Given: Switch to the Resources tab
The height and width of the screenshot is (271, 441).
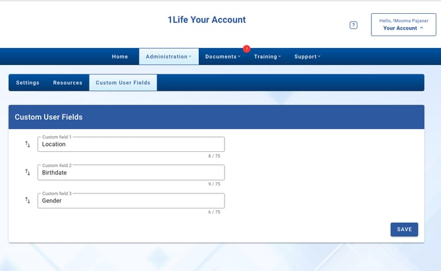Looking at the screenshot, I should click(68, 83).
